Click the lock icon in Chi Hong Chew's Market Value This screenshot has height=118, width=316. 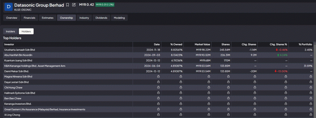point(209,87)
